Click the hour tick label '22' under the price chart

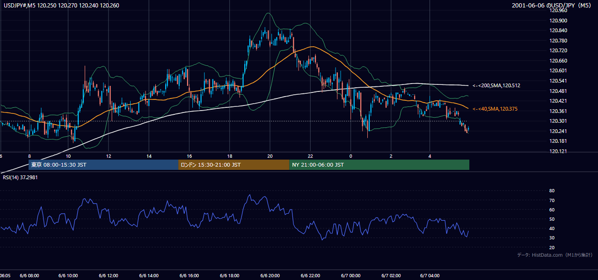[x=310, y=156]
